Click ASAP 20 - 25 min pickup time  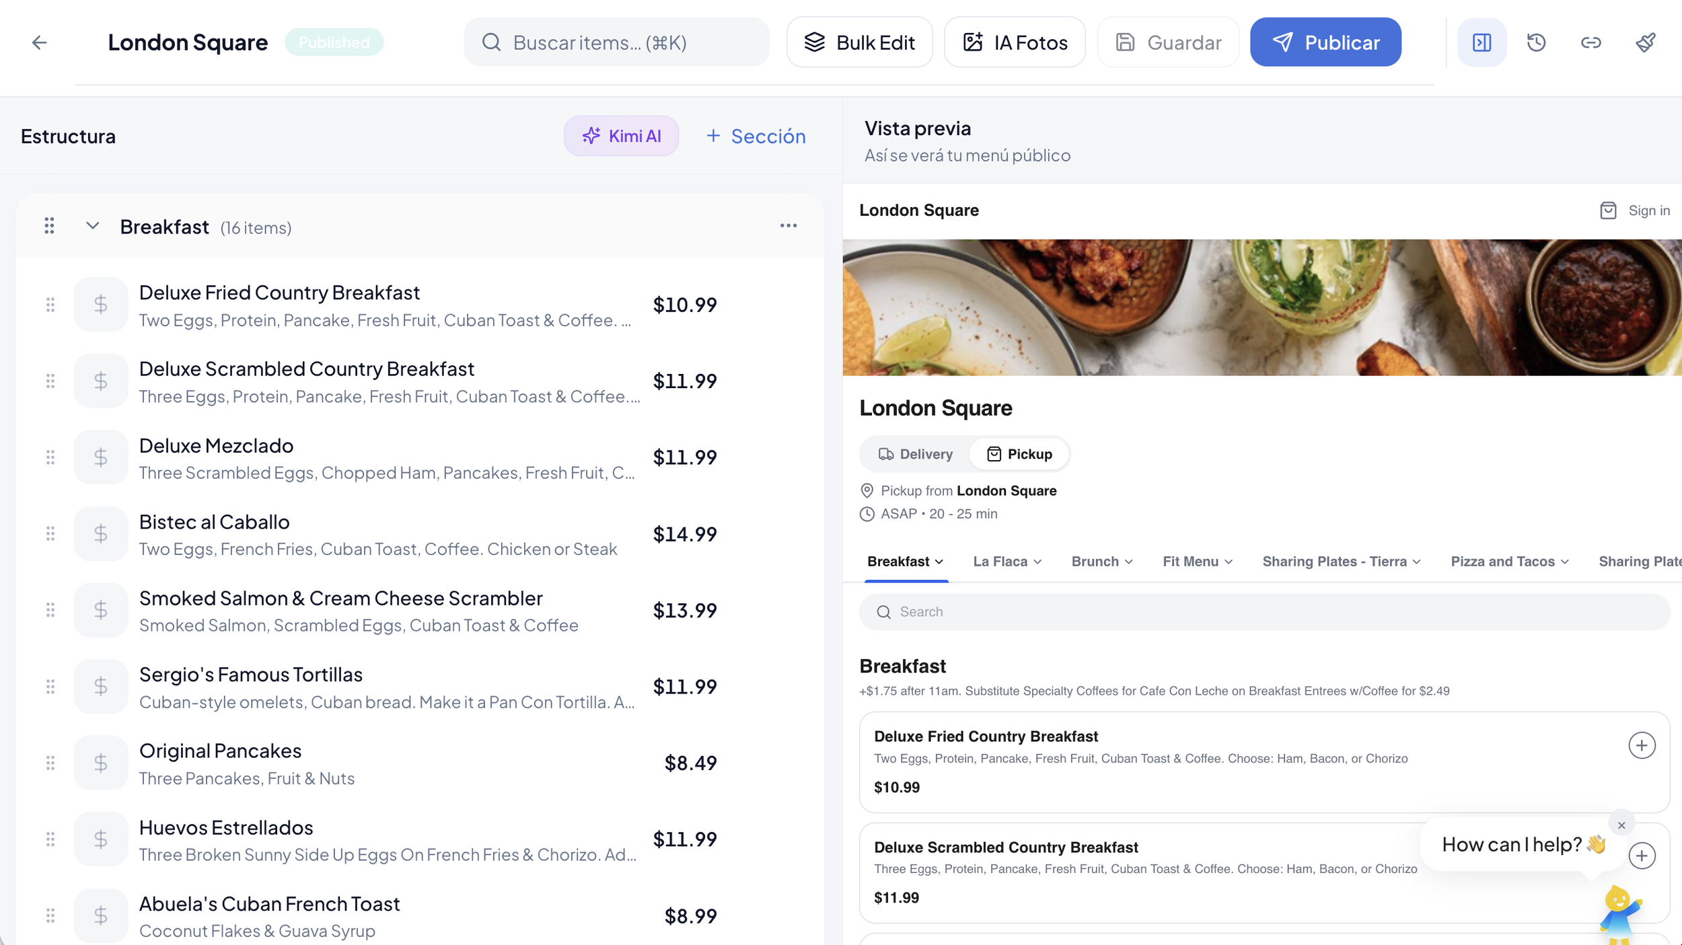click(939, 514)
